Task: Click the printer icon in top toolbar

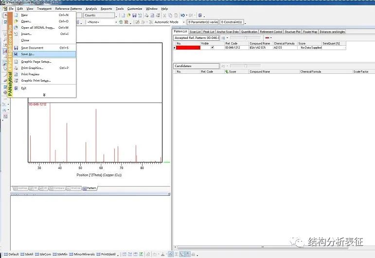Action: click(146, 15)
